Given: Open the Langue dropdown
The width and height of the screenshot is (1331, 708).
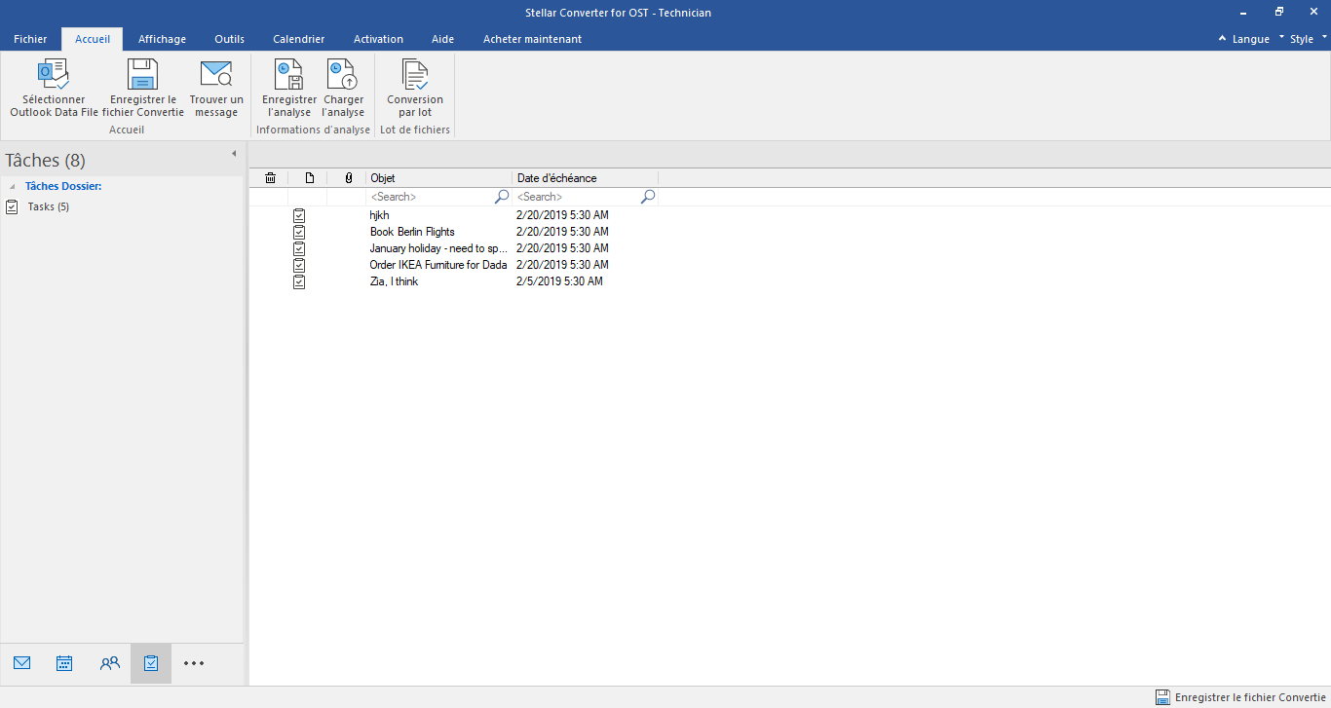Looking at the screenshot, I should pos(1257,39).
